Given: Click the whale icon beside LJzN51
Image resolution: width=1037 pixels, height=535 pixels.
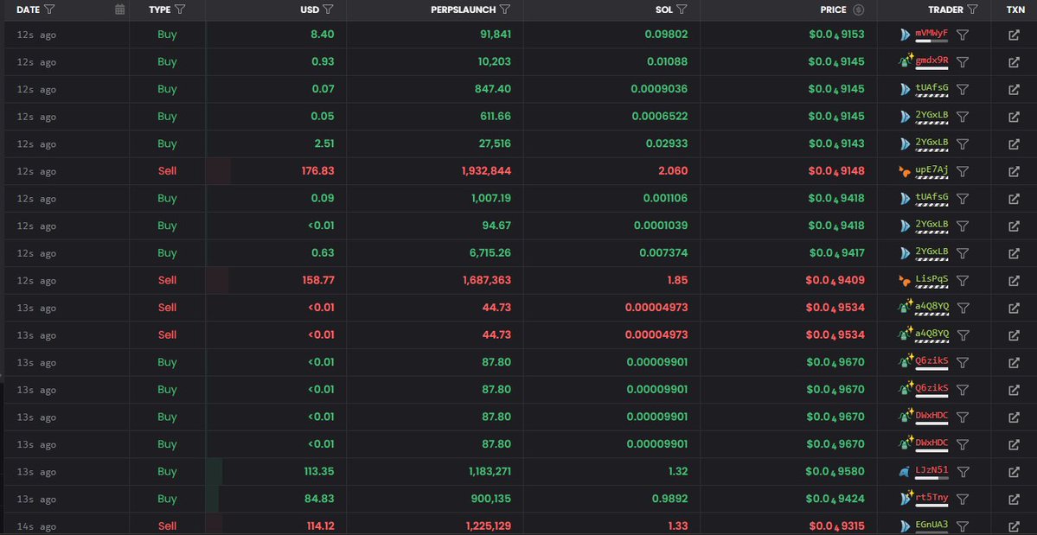Looking at the screenshot, I should tap(905, 472).
